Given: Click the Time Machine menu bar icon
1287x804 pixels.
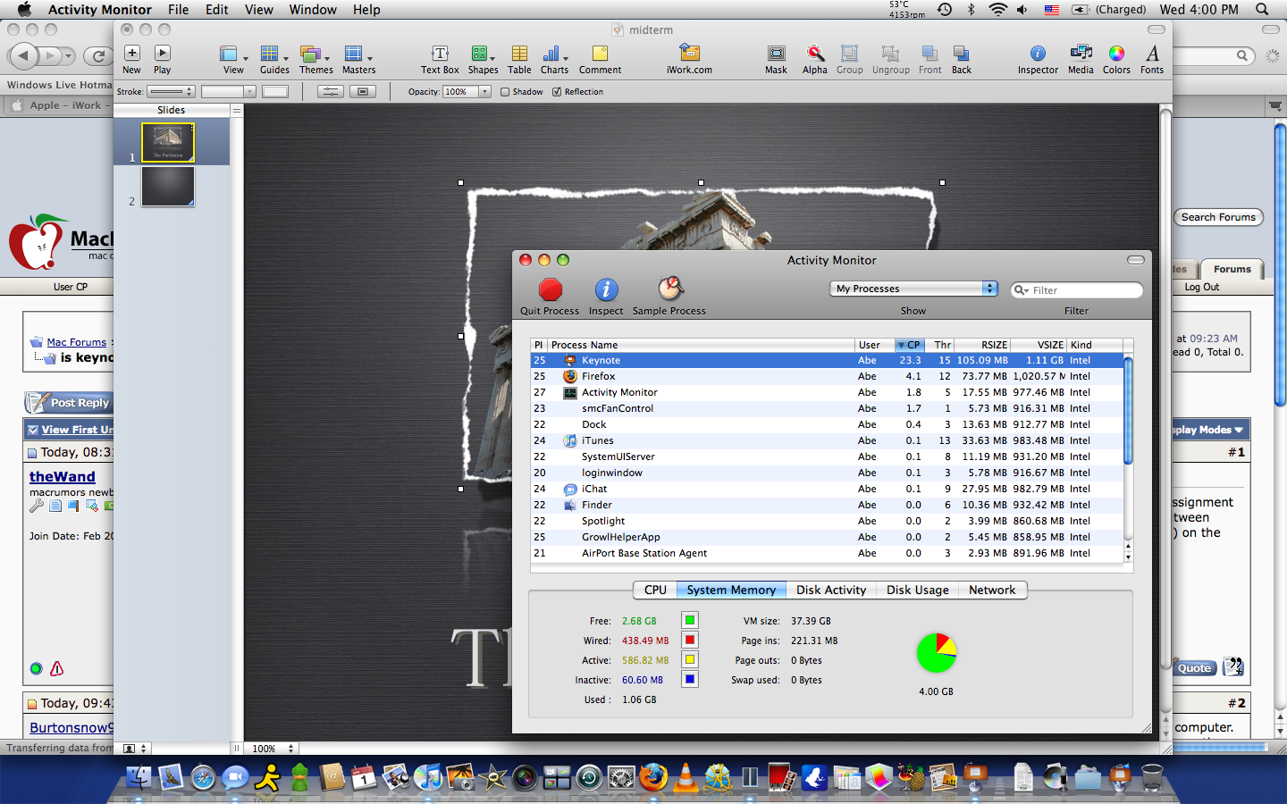Looking at the screenshot, I should (x=945, y=10).
